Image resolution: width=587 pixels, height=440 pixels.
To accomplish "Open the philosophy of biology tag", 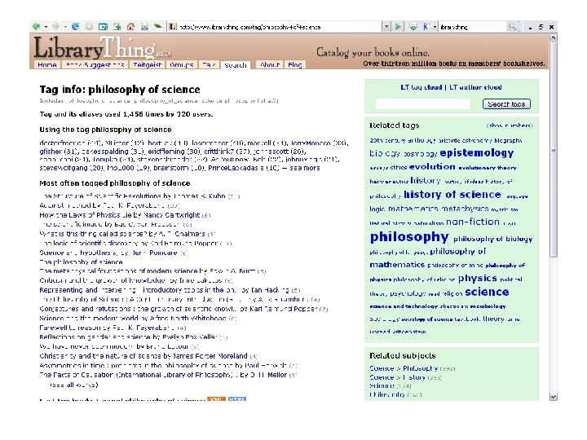I will (x=492, y=239).
